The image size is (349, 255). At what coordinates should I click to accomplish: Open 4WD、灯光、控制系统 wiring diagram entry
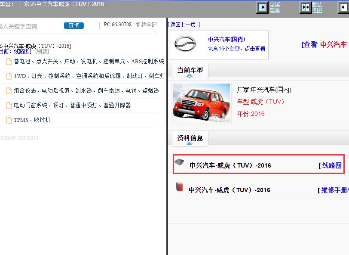[89, 76]
